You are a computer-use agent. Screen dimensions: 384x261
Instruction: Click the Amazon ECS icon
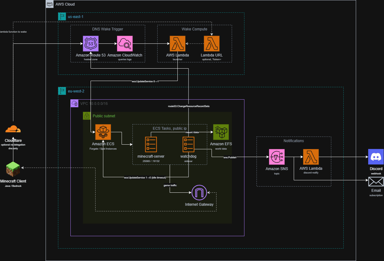coord(103,132)
